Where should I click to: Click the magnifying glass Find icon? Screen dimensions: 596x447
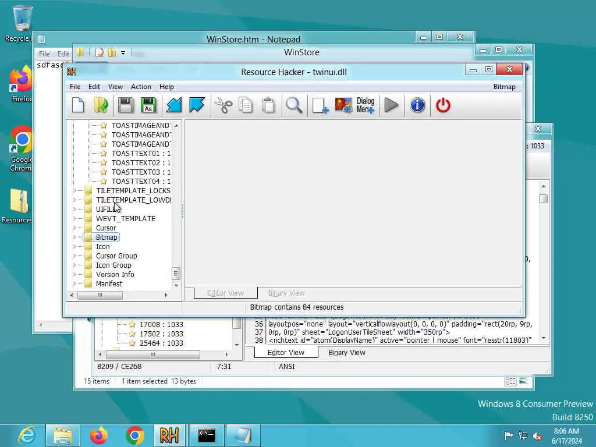pos(294,105)
